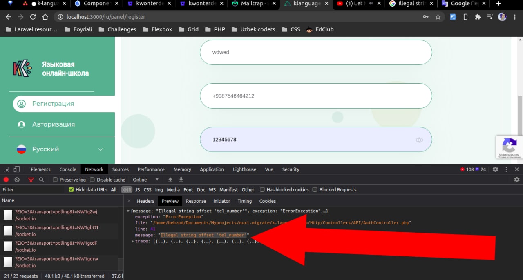
Task: Toggle the device toolbar icon
Action: 16,169
